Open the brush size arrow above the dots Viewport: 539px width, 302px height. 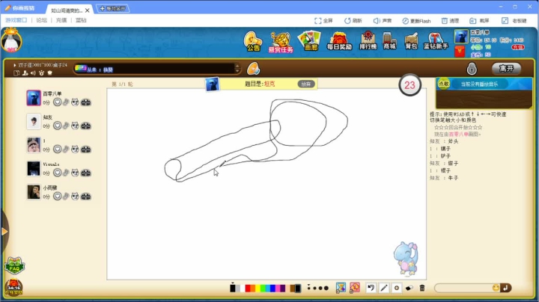click(x=308, y=285)
